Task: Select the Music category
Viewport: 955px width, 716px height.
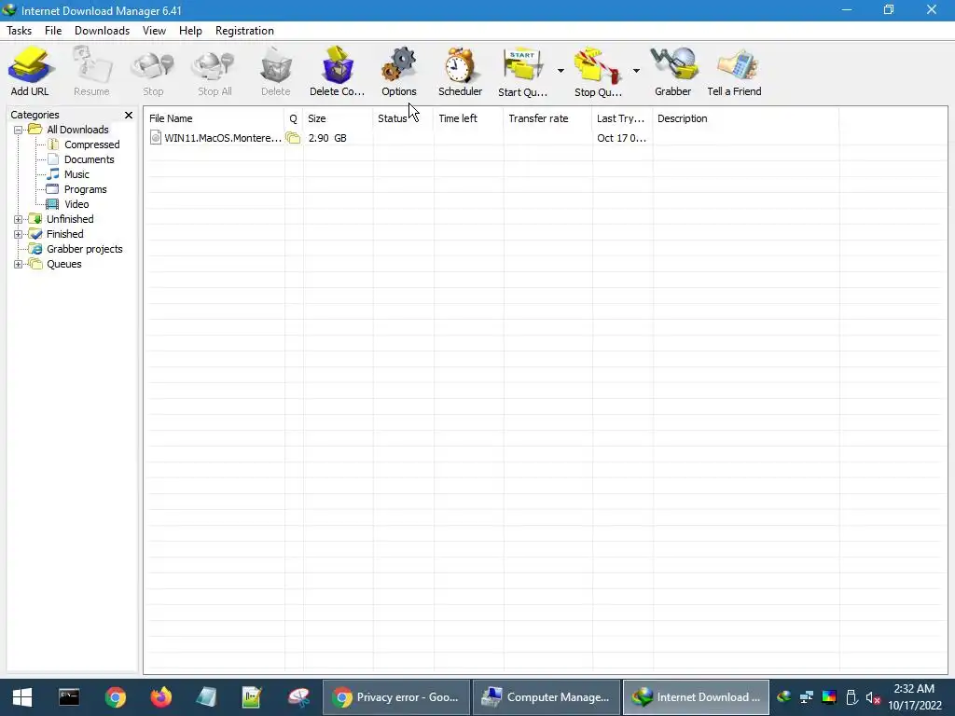Action: [76, 174]
